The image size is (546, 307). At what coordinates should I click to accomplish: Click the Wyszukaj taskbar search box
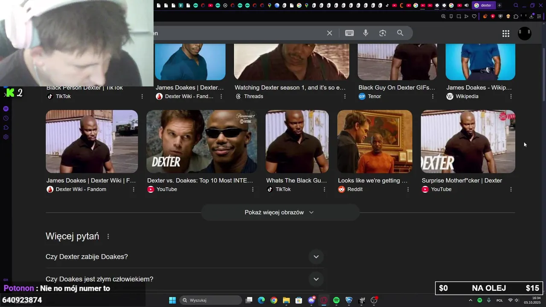(211, 300)
